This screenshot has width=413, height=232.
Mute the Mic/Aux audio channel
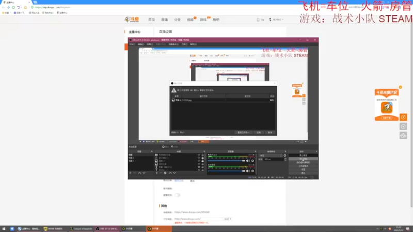pyautogui.click(x=248, y=161)
